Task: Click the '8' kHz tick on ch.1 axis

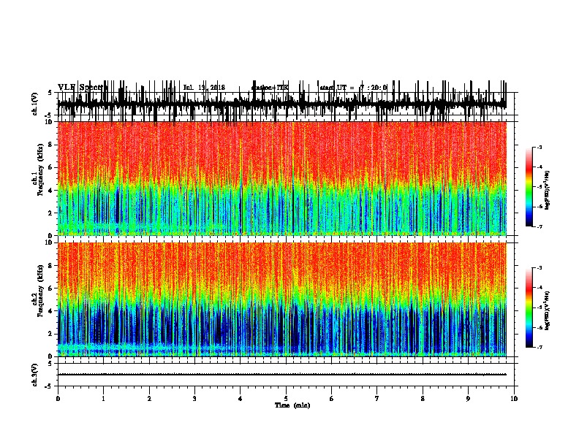Action: (x=51, y=145)
